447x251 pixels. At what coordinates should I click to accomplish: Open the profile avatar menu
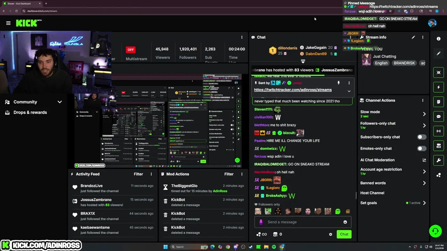[x=432, y=23]
